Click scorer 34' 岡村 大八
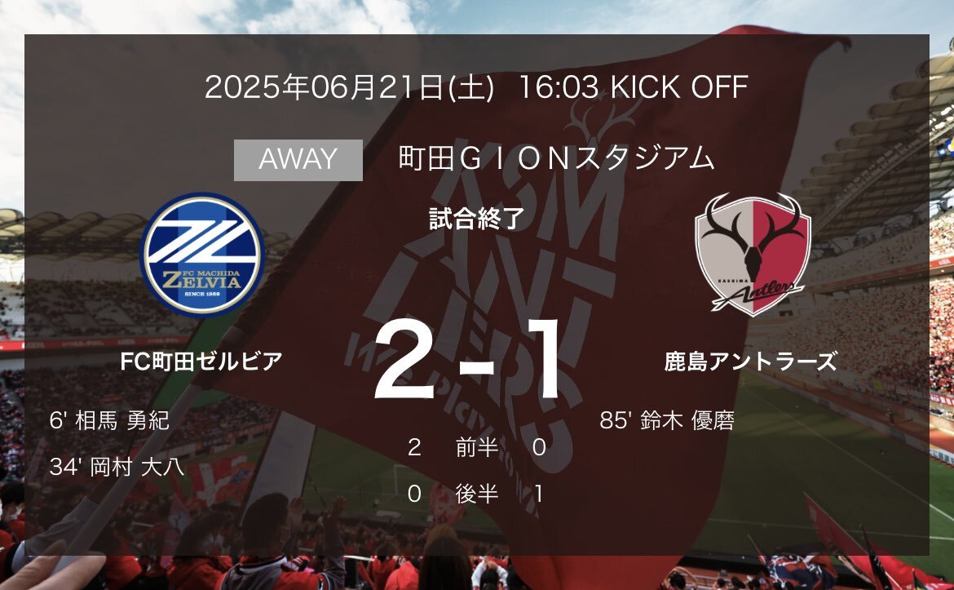 coord(117,467)
